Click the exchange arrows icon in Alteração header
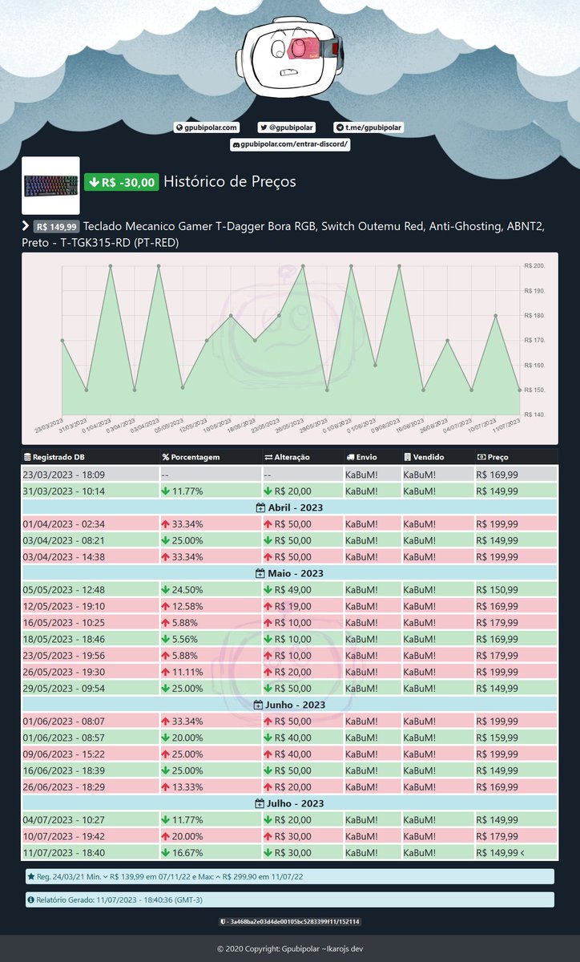This screenshot has height=962, width=580. tap(268, 457)
